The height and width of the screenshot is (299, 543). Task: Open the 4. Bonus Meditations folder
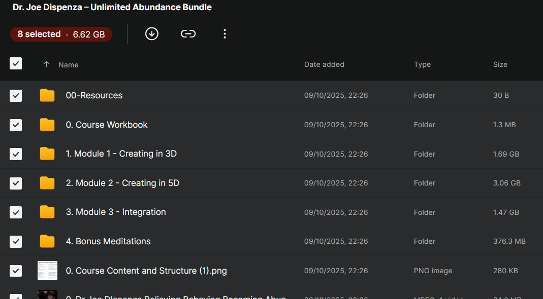tap(108, 241)
